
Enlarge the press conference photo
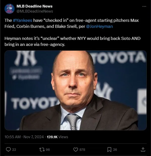(75, 90)
